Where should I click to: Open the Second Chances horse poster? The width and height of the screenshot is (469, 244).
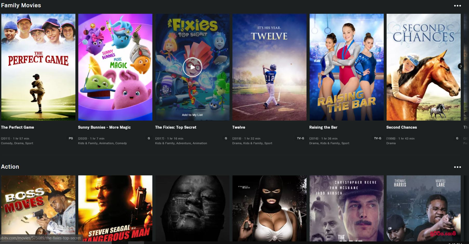click(x=424, y=67)
